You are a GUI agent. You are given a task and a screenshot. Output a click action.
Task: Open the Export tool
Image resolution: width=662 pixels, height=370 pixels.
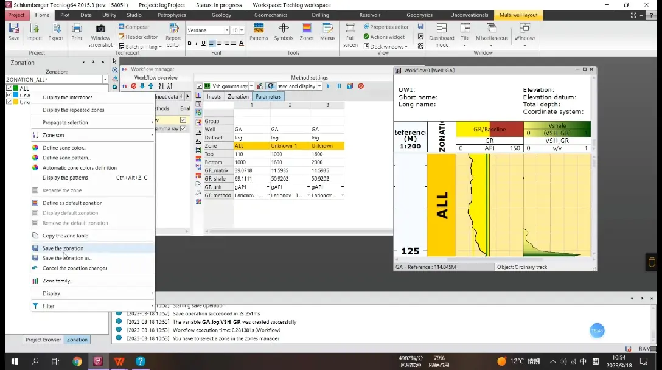(56, 32)
